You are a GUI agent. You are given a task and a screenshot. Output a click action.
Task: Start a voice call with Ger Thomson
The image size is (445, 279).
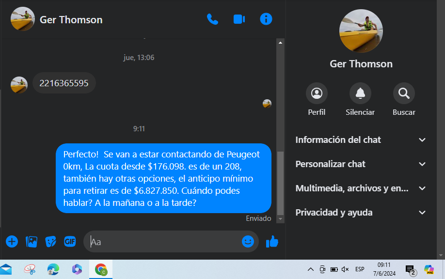pos(212,19)
